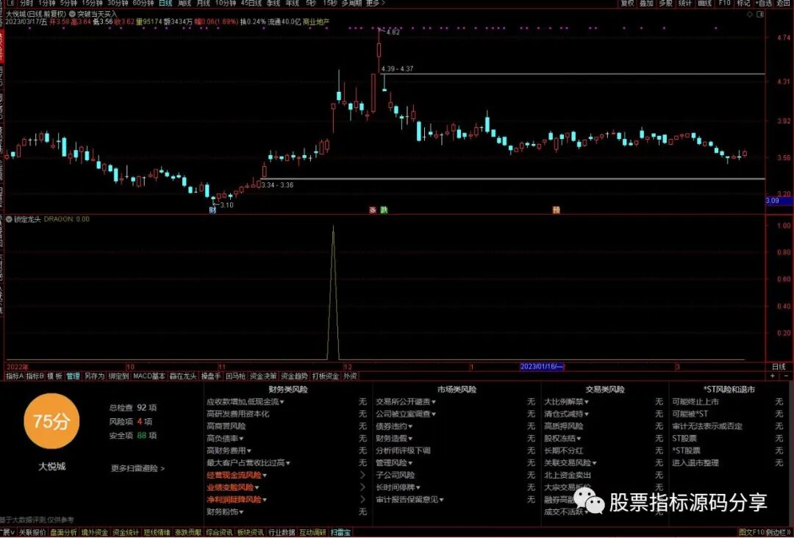Expand 净利润陡降风险 item
The width and height of the screenshot is (794, 538).
pos(237,500)
